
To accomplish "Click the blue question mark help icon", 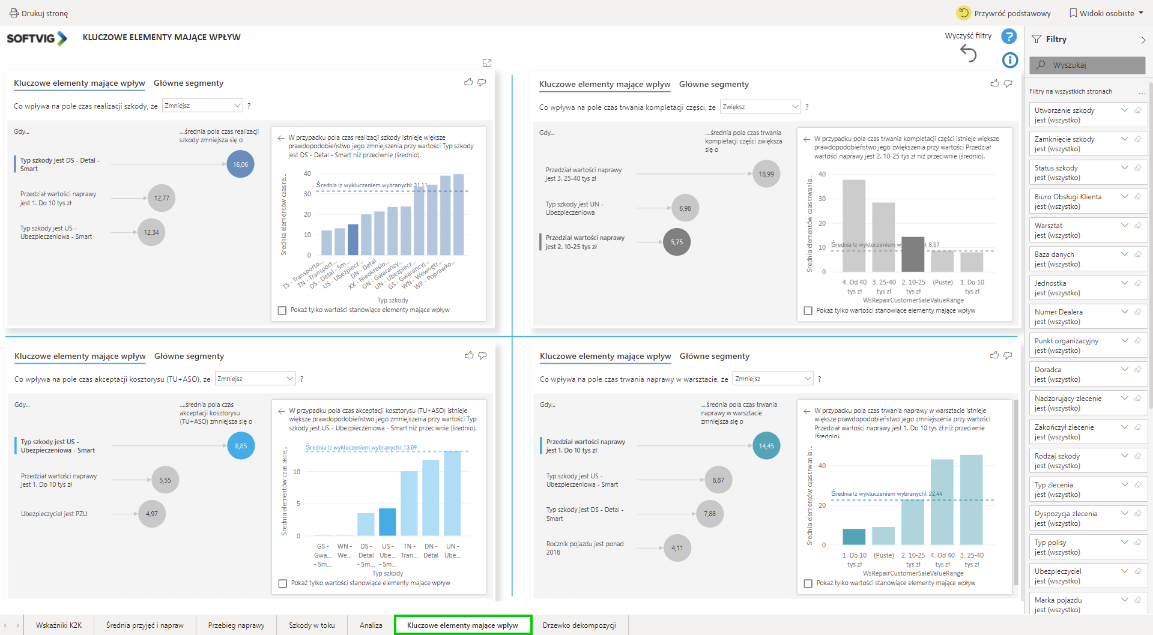I will 1009,37.
